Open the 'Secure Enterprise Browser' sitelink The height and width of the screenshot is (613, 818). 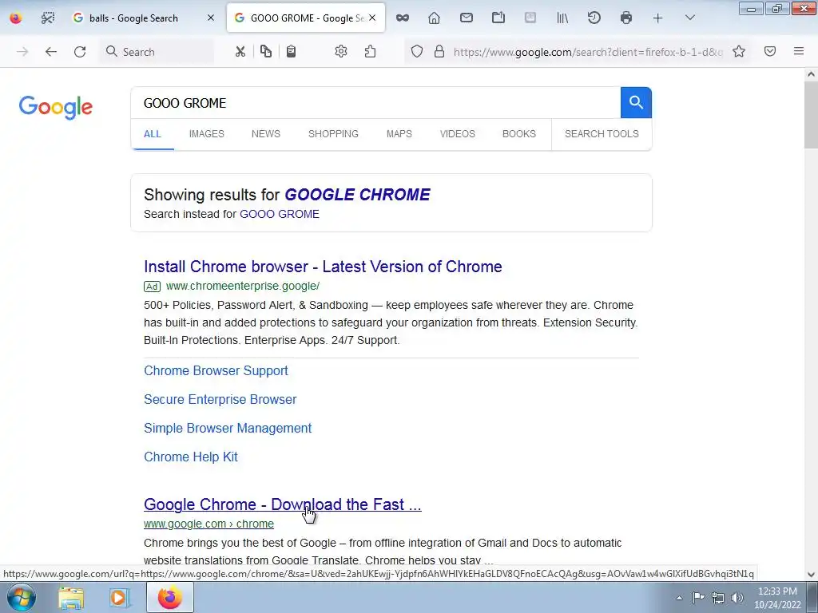tap(220, 399)
